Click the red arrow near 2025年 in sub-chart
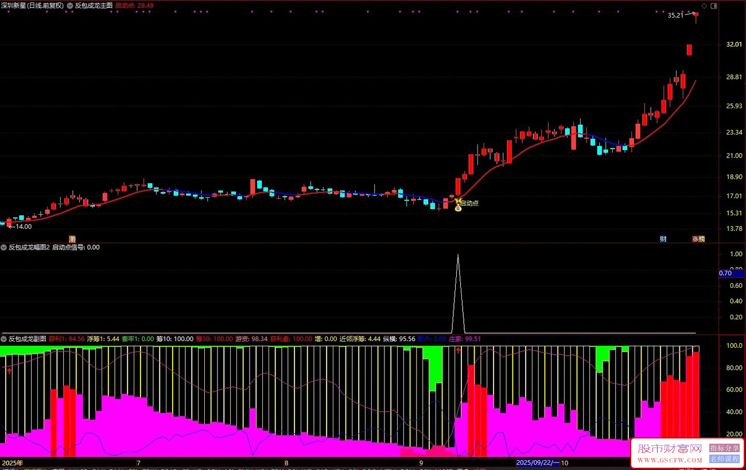 point(9,371)
